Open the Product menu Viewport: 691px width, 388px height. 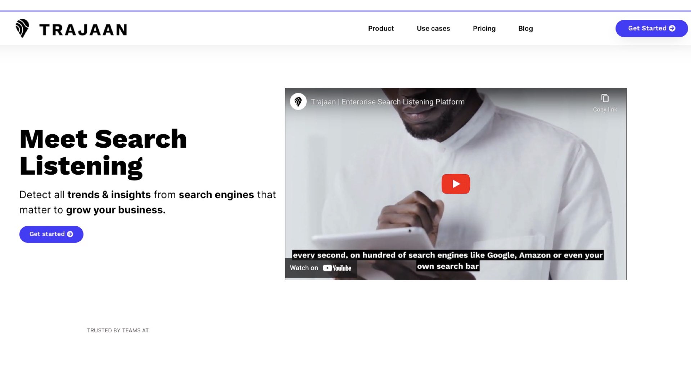(381, 28)
